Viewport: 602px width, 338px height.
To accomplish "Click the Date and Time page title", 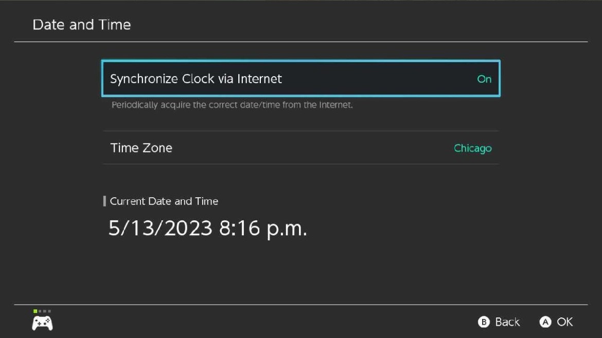I will click(x=81, y=25).
